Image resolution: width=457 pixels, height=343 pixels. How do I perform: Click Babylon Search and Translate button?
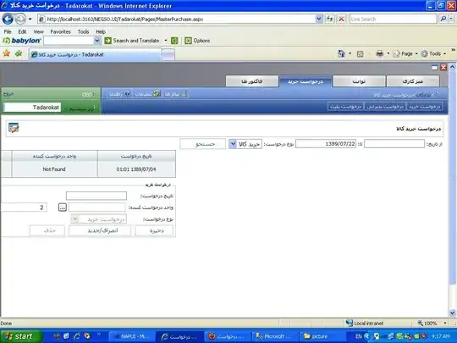click(132, 41)
